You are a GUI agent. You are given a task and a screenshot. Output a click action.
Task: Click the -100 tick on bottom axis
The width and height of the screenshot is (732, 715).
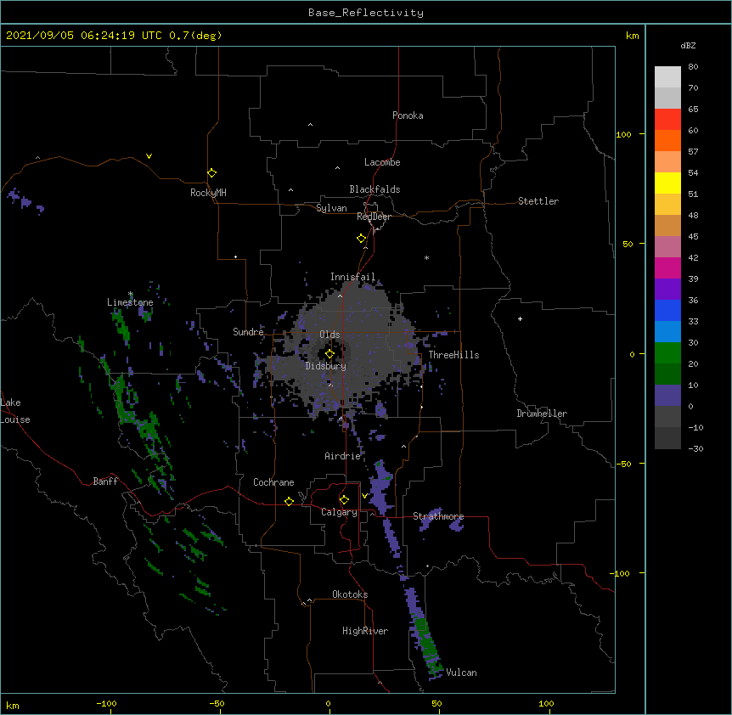click(x=106, y=704)
